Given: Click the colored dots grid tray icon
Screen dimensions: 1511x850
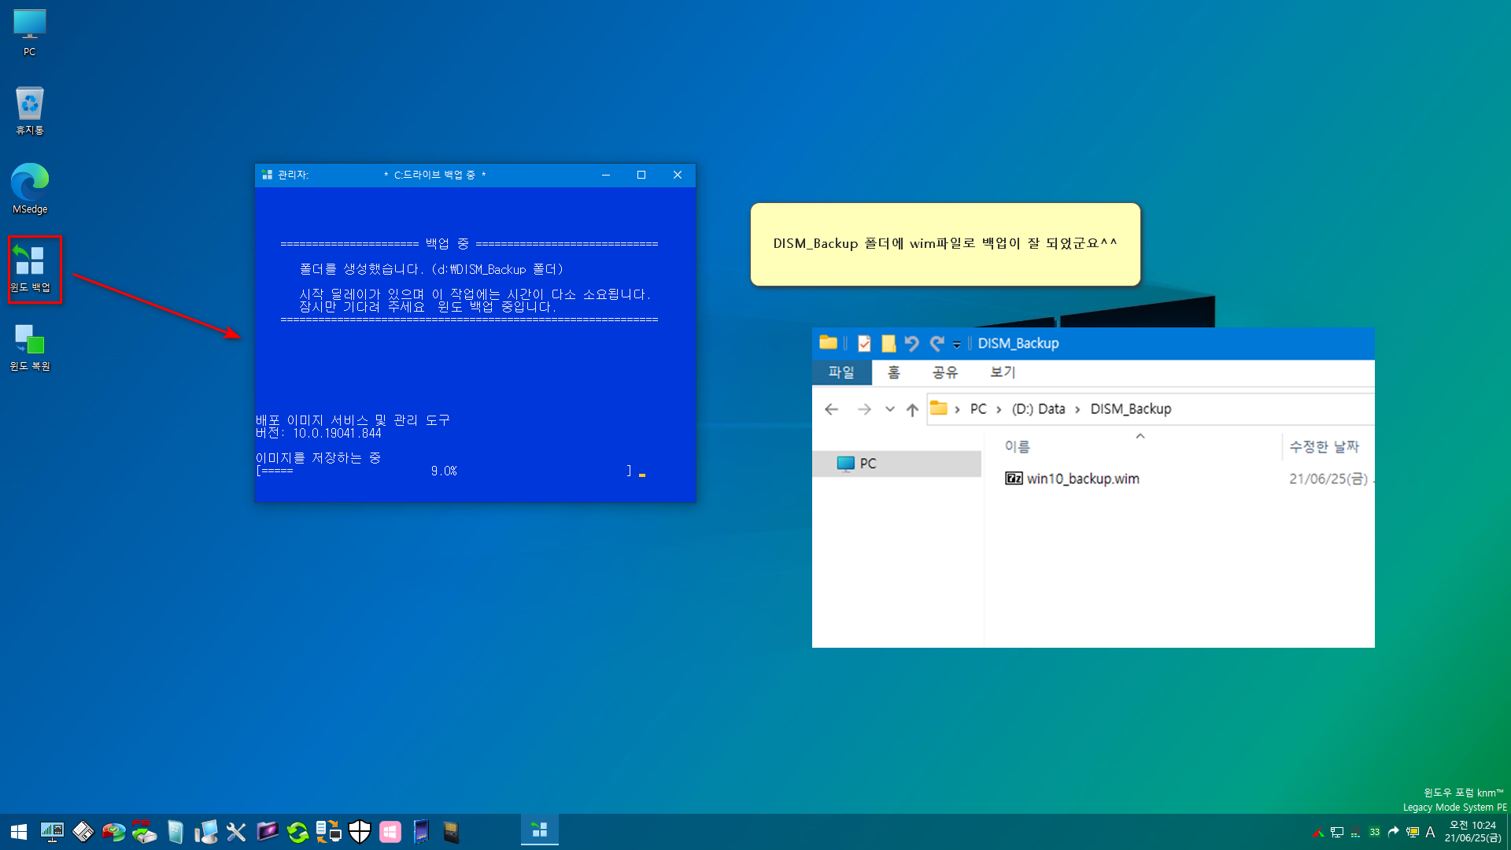Looking at the screenshot, I should click(1355, 833).
